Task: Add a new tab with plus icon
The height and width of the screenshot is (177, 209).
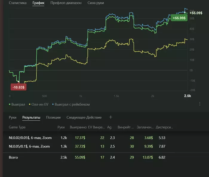Action: (111, 117)
